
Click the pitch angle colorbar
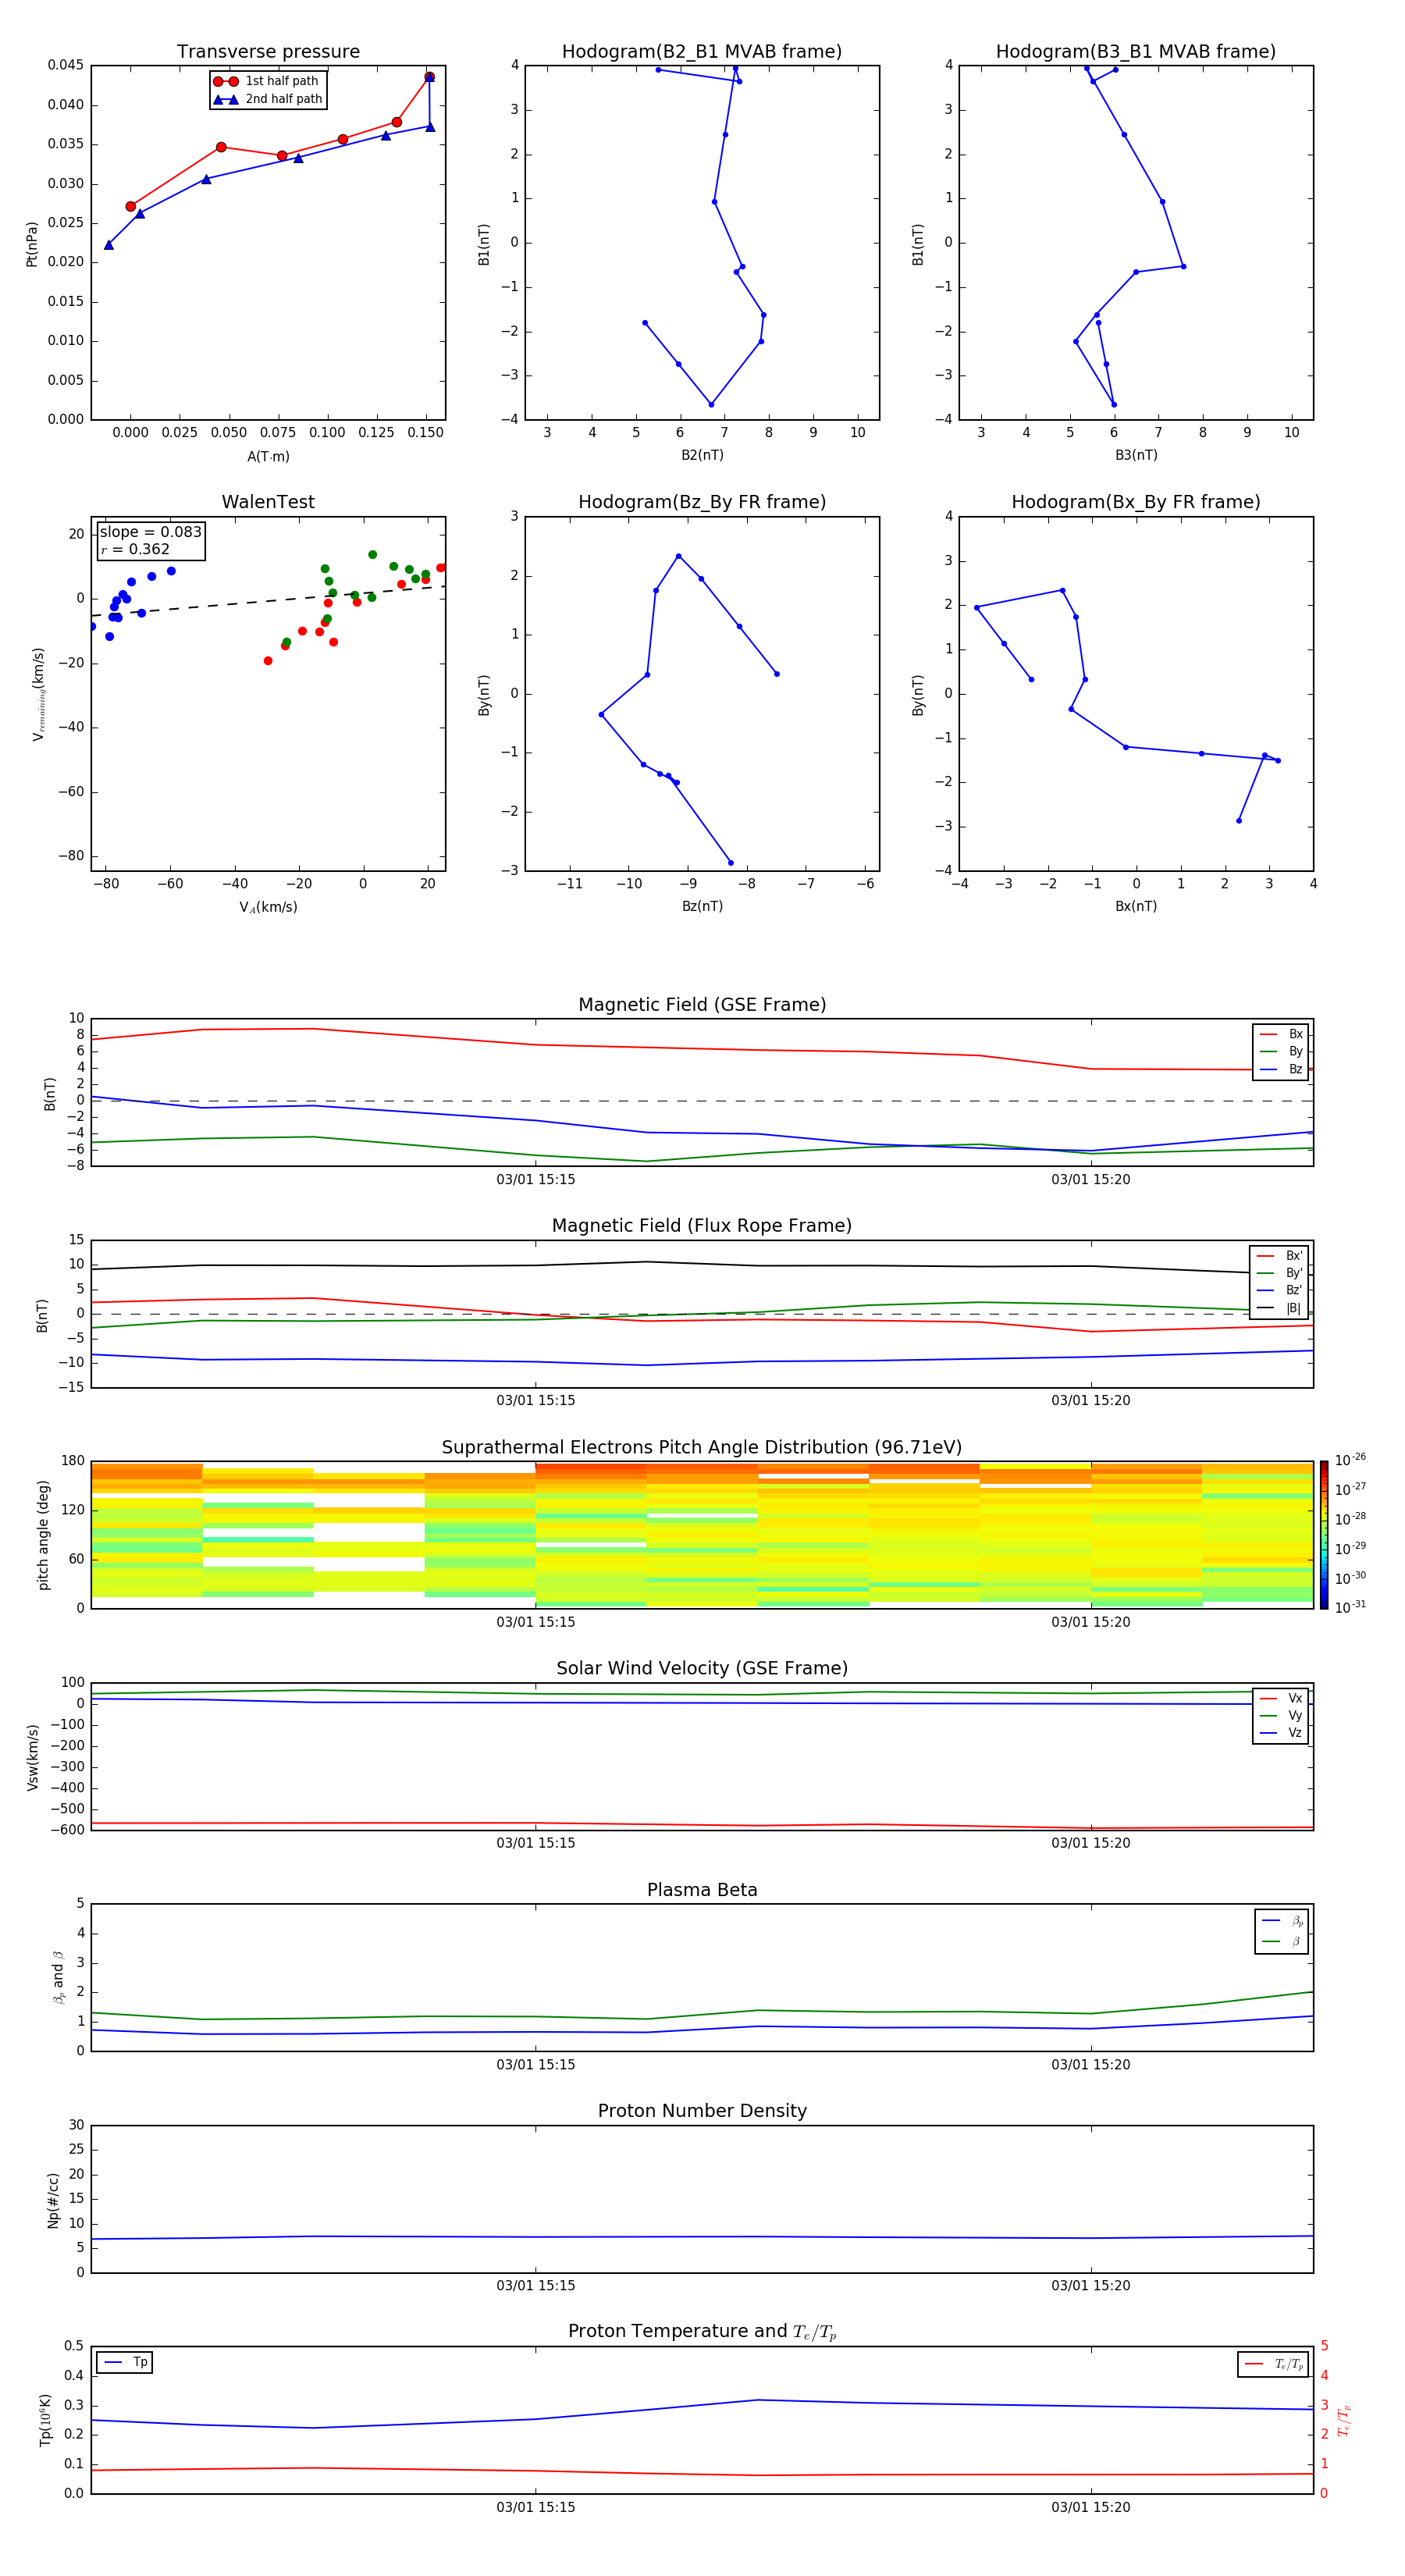click(1324, 1535)
